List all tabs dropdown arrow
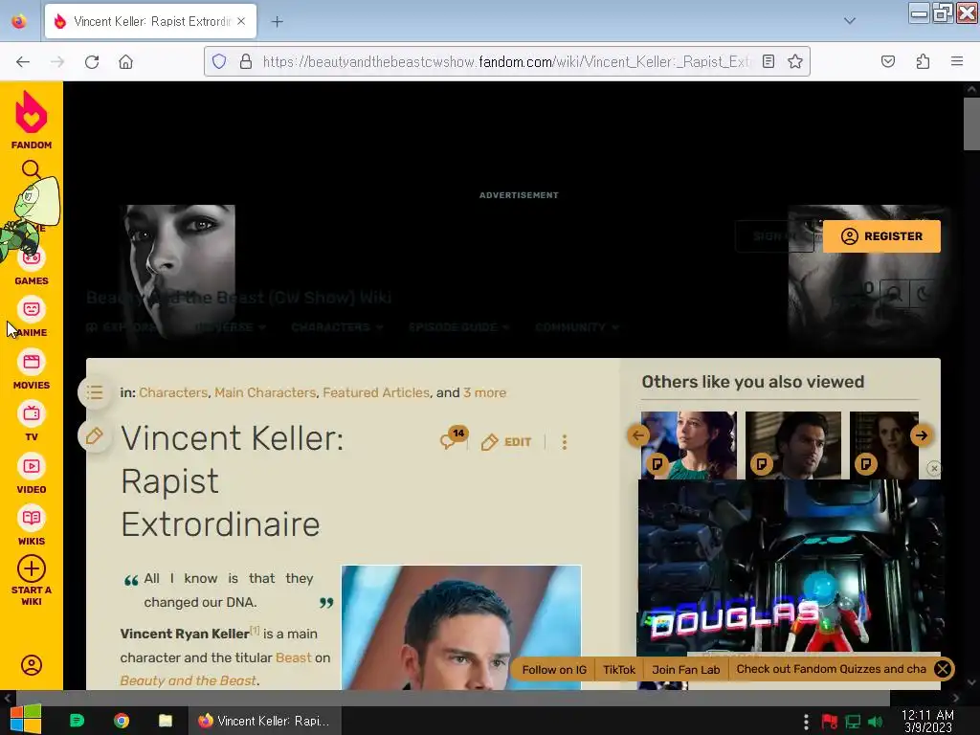This screenshot has height=735, width=980. click(850, 21)
